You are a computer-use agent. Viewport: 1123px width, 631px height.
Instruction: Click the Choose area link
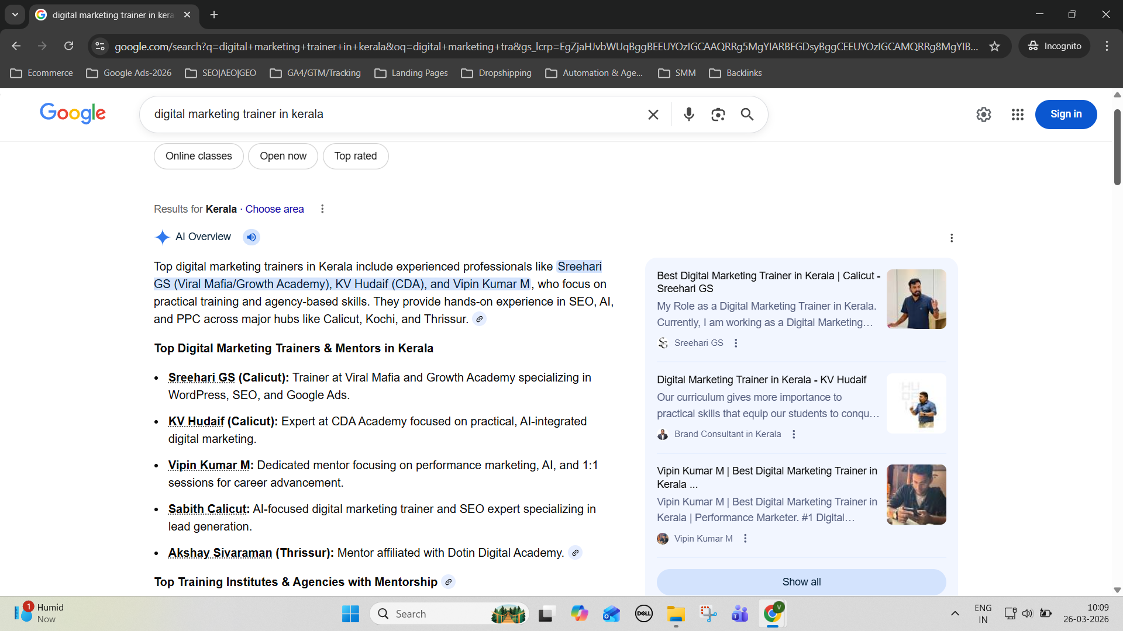coord(274,209)
